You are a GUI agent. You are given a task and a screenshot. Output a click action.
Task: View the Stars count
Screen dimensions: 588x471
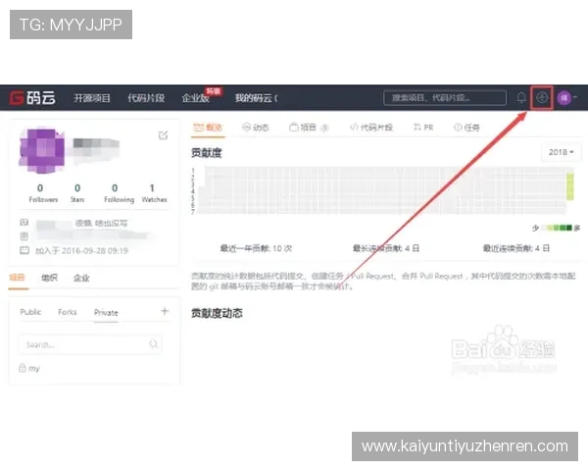(77, 193)
